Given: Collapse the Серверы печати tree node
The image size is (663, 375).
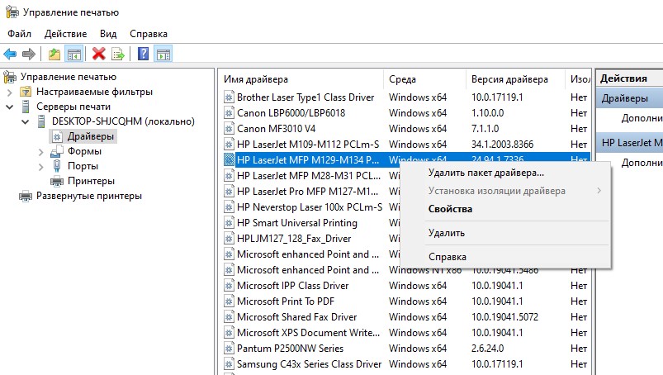Looking at the screenshot, I should [x=10, y=107].
